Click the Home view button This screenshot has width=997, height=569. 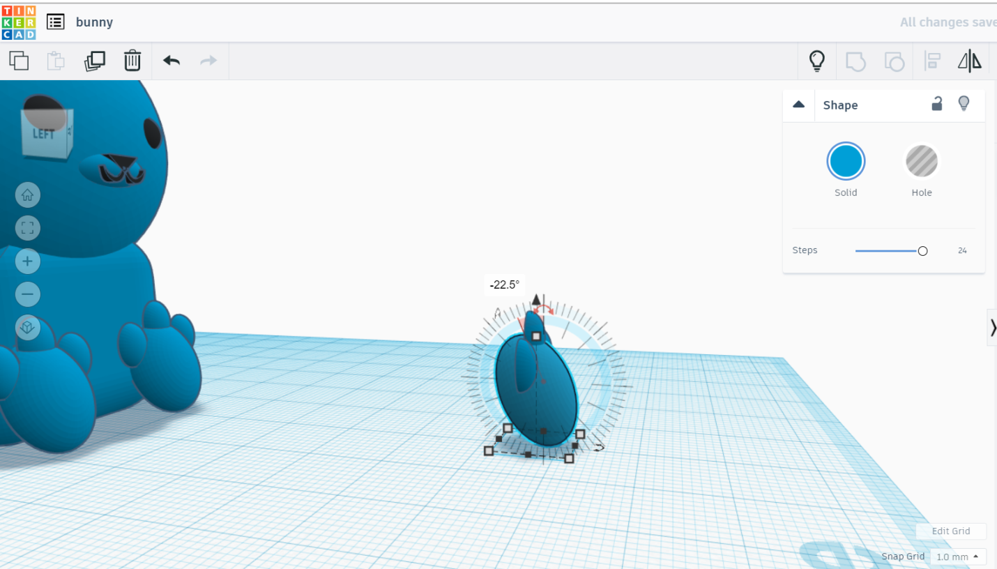[28, 195]
